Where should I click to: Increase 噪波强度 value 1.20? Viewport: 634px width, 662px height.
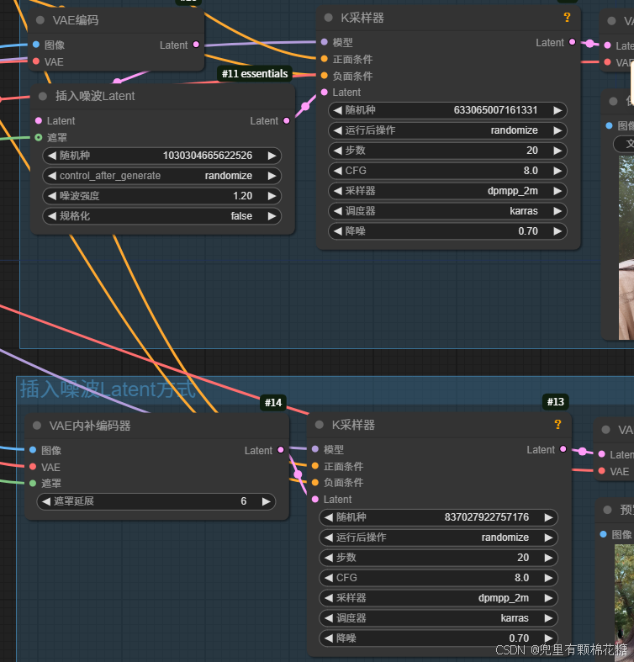coord(272,196)
